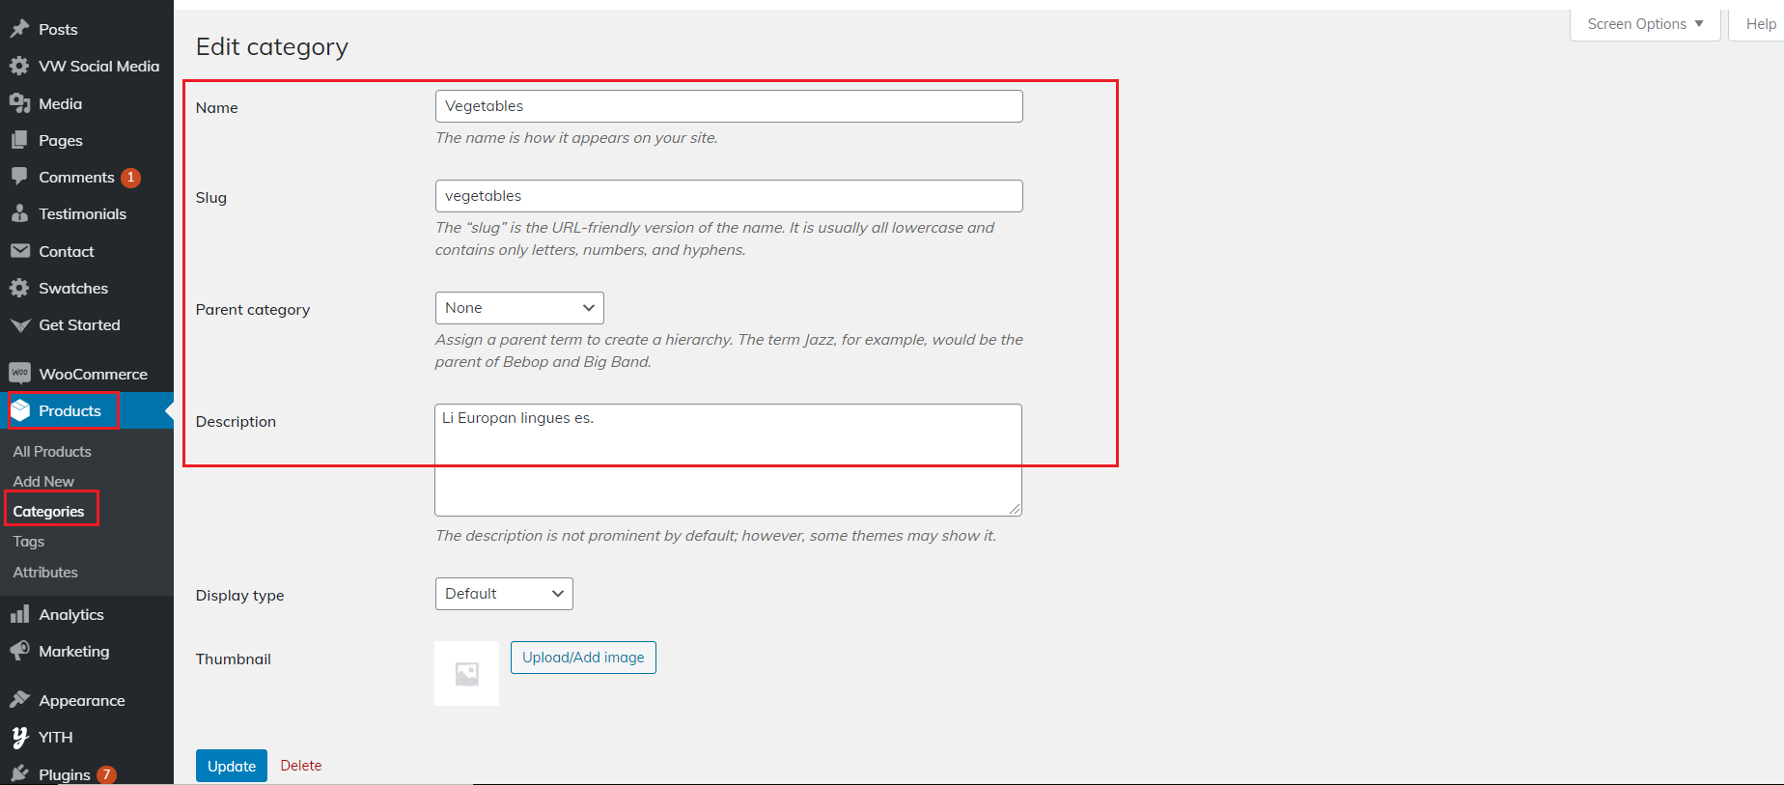Click the Media icon in sidebar
1784x785 pixels.
(19, 103)
